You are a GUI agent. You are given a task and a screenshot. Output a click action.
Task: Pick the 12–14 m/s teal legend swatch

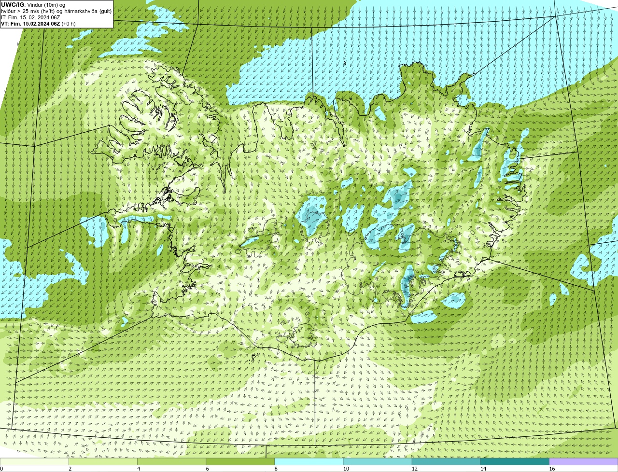coord(446,462)
